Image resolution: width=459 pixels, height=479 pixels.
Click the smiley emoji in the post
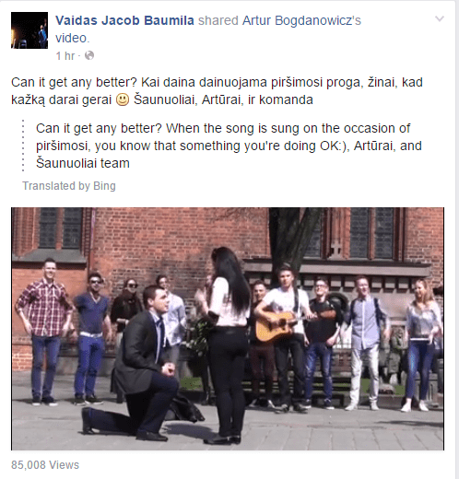click(123, 99)
